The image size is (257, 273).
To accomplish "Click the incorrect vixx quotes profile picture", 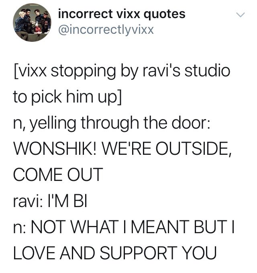I will click(x=32, y=22).
